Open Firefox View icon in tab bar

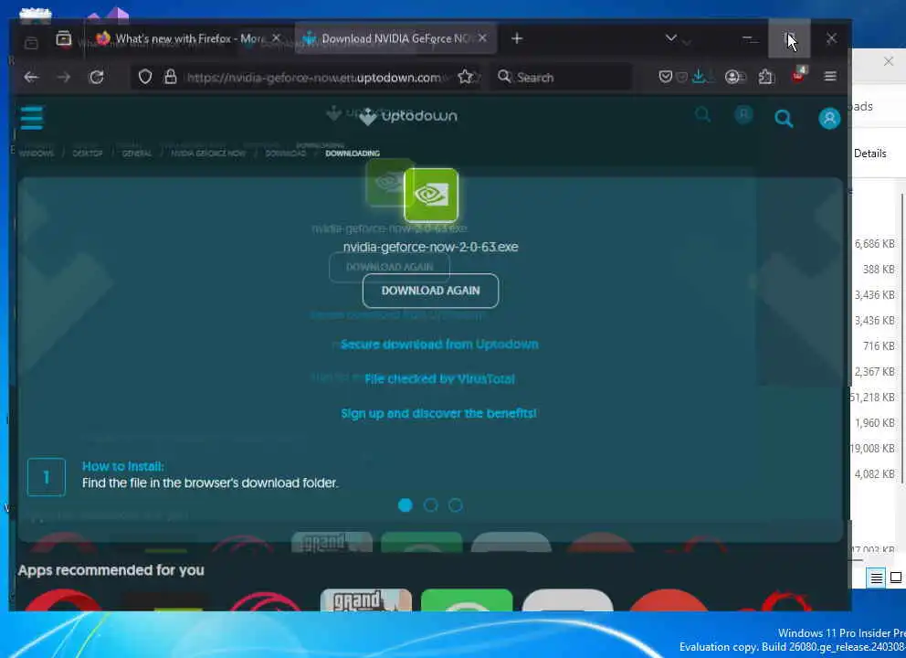coord(64,38)
